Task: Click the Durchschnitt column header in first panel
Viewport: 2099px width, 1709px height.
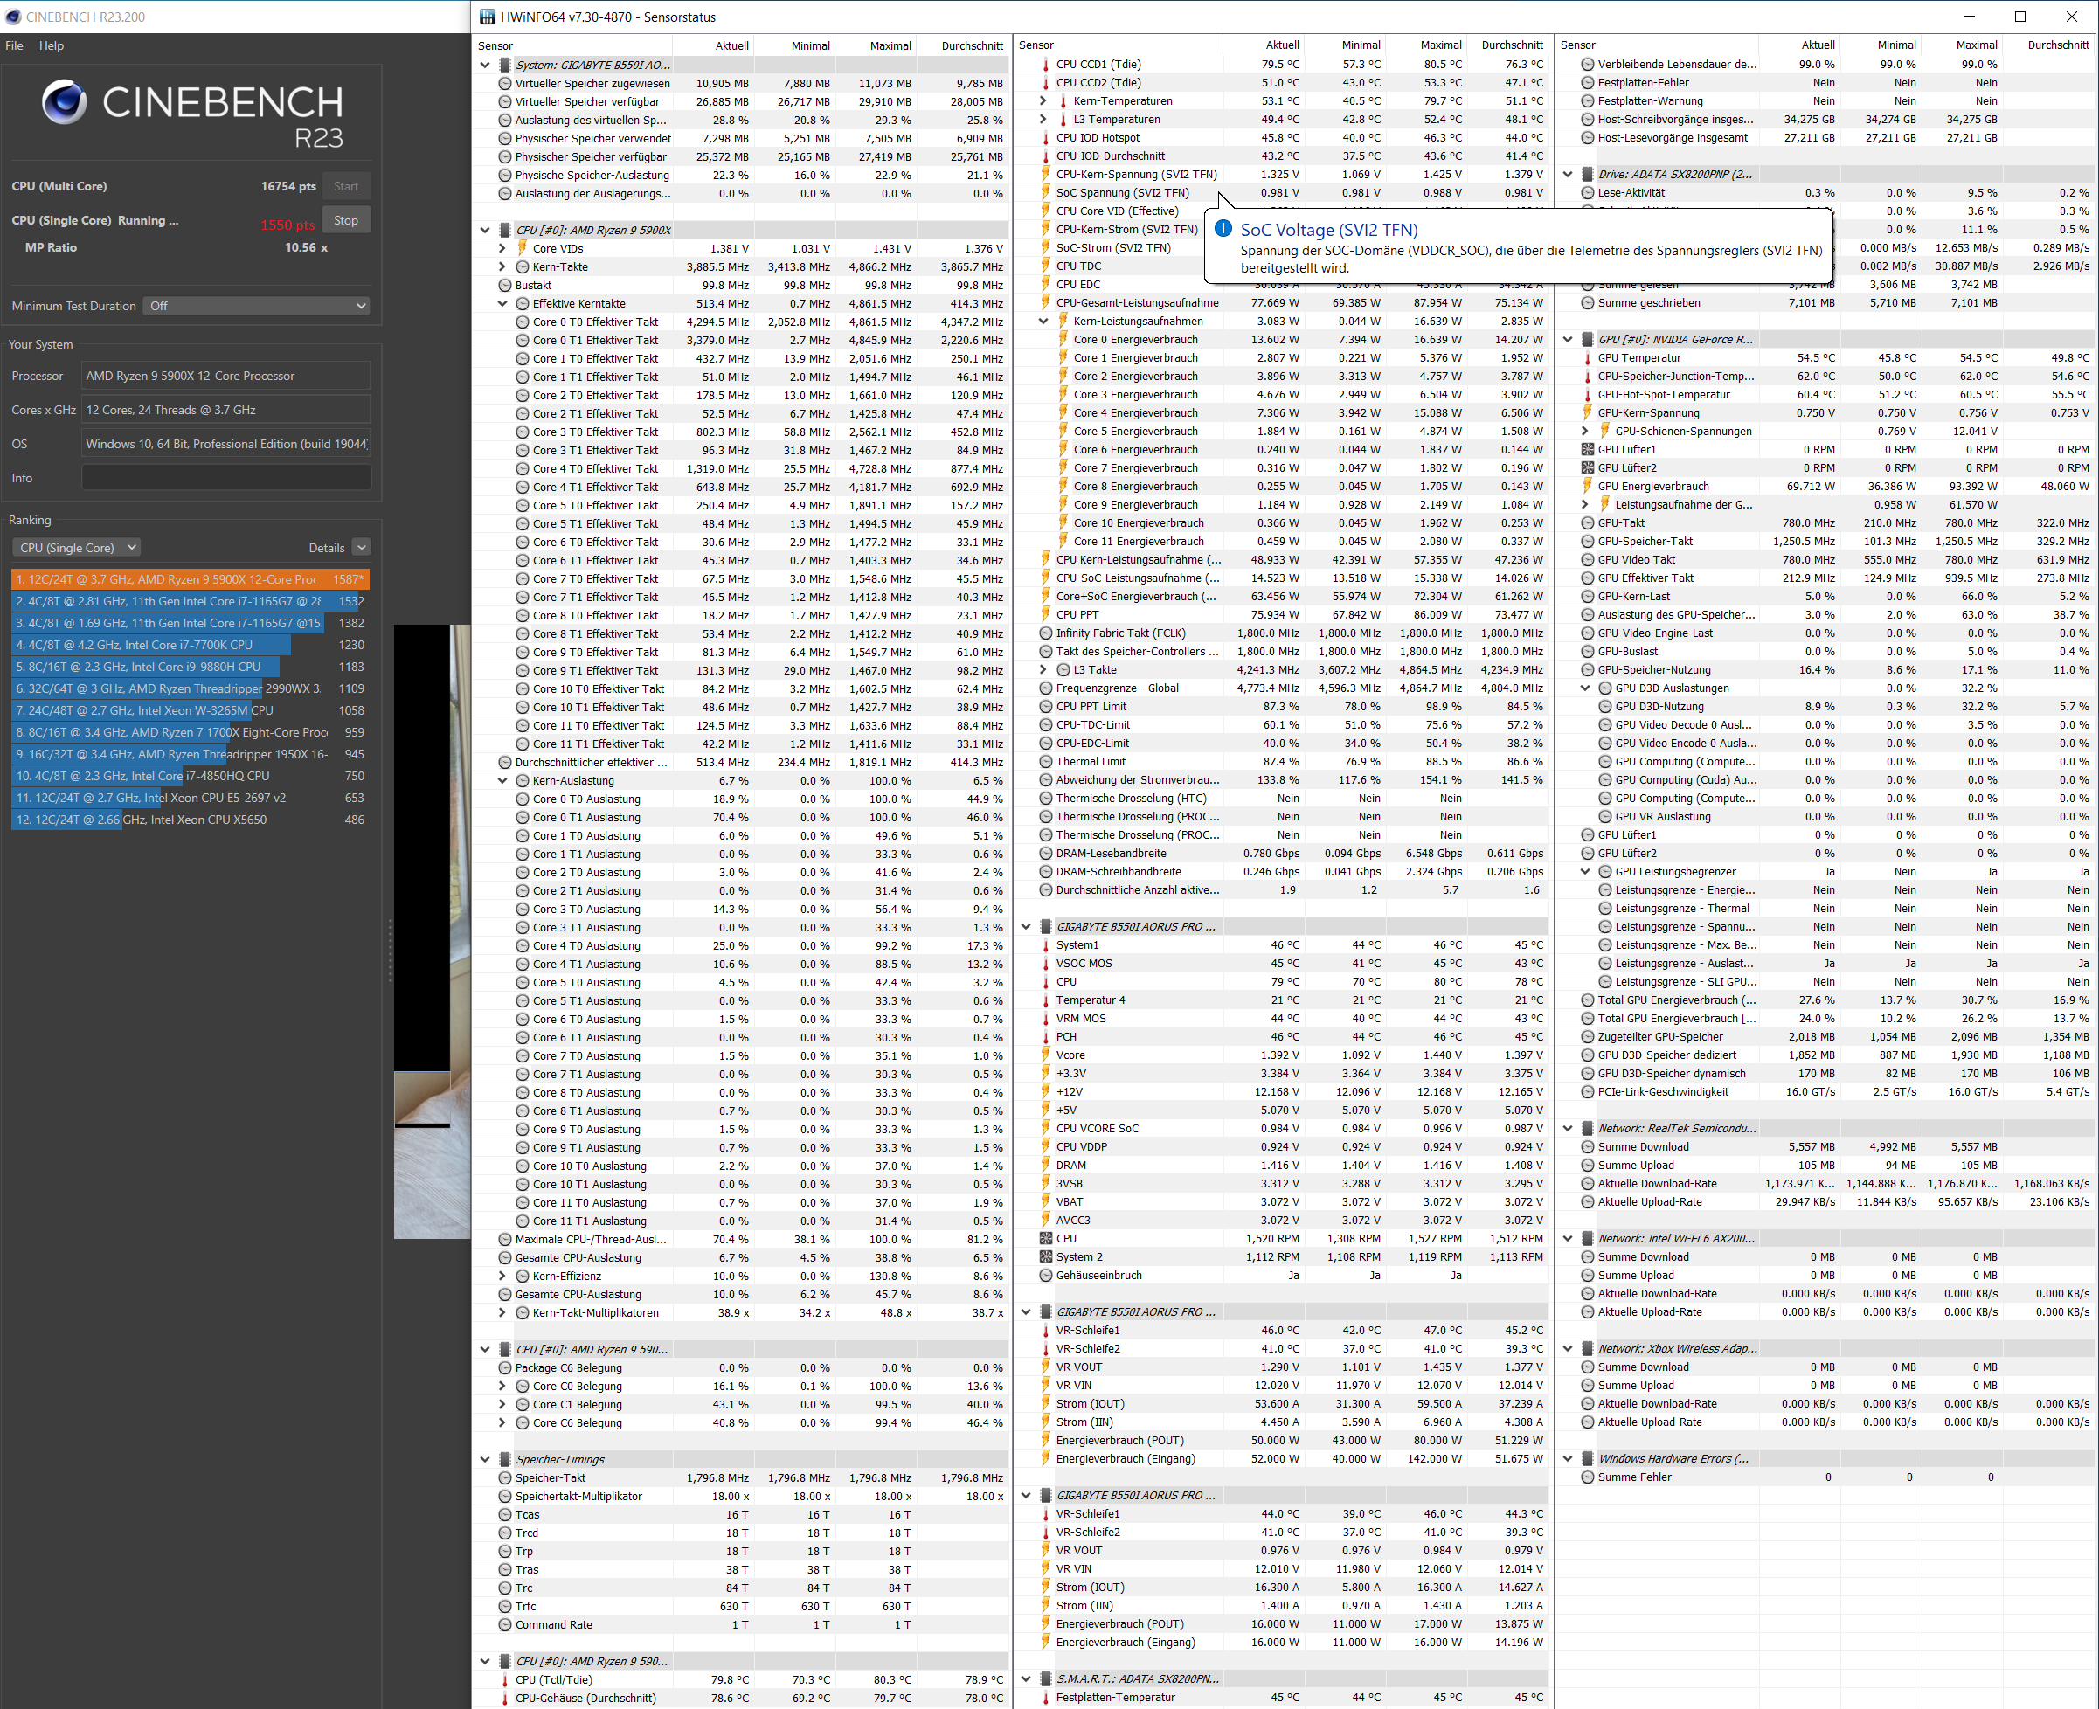Action: (x=971, y=45)
